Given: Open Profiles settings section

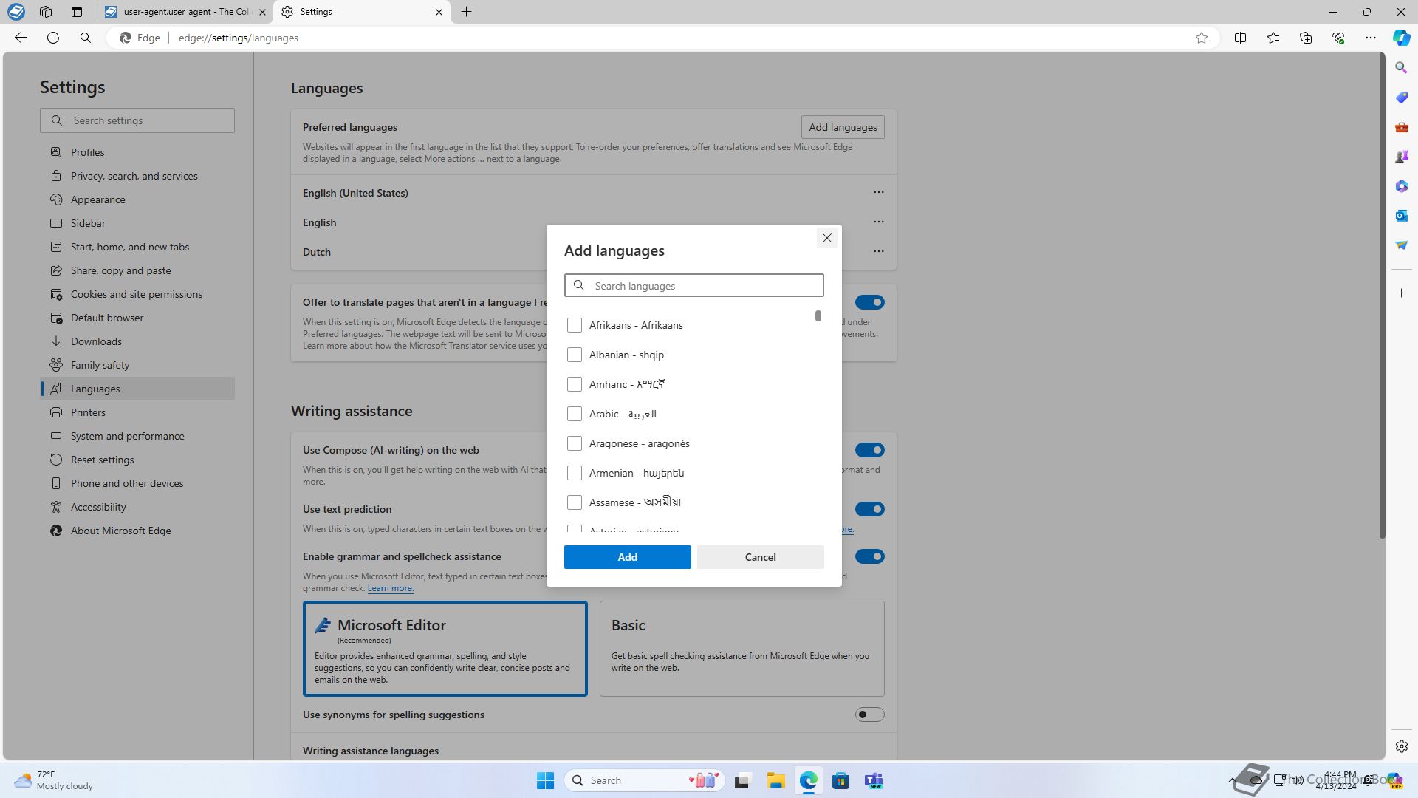Looking at the screenshot, I should [x=137, y=152].
